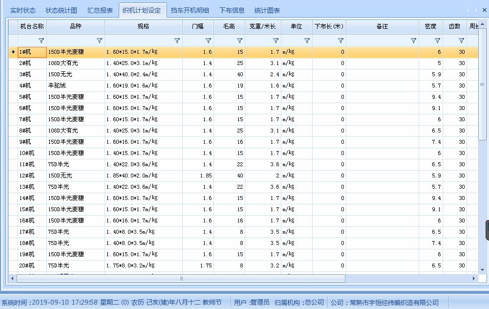
Task: Open the 挡车开机明细 tab
Action: pyautogui.click(x=190, y=10)
